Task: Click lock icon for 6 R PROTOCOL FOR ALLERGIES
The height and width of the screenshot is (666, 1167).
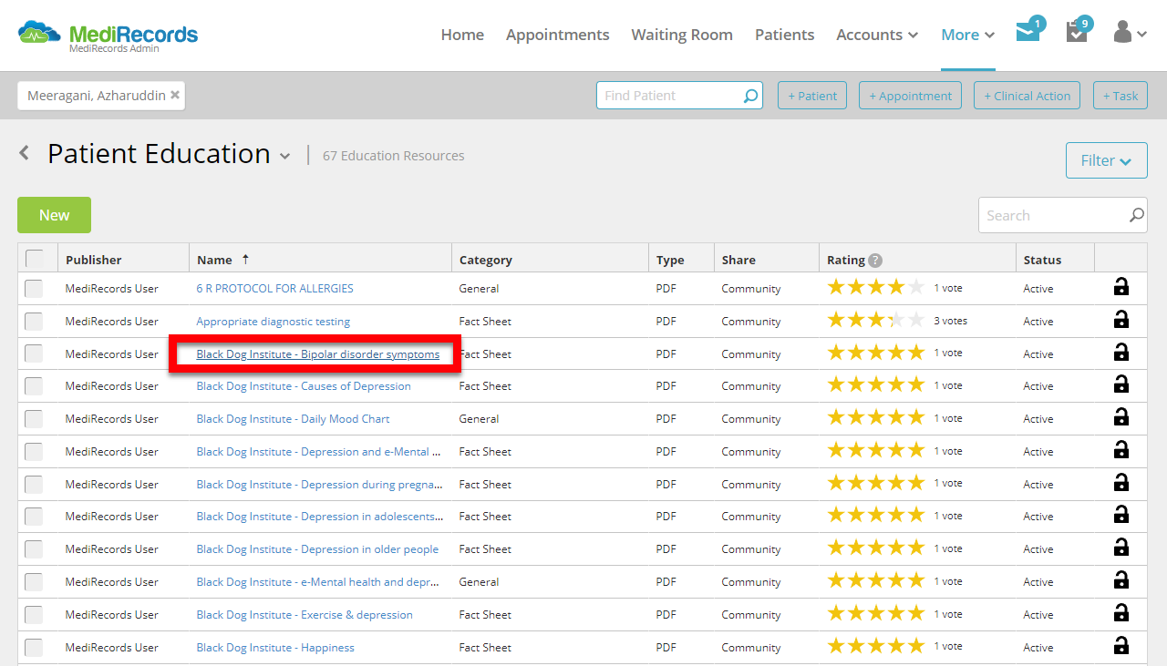Action: (x=1121, y=287)
